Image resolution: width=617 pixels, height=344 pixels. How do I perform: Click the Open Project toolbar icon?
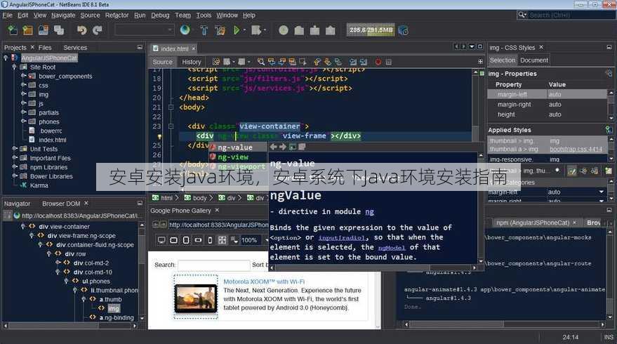44,30
